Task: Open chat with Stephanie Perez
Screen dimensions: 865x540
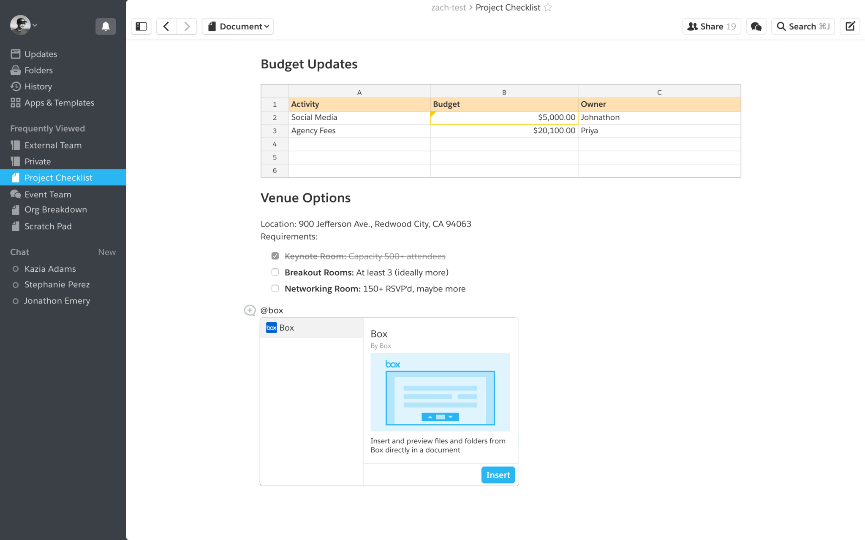Action: [63, 284]
